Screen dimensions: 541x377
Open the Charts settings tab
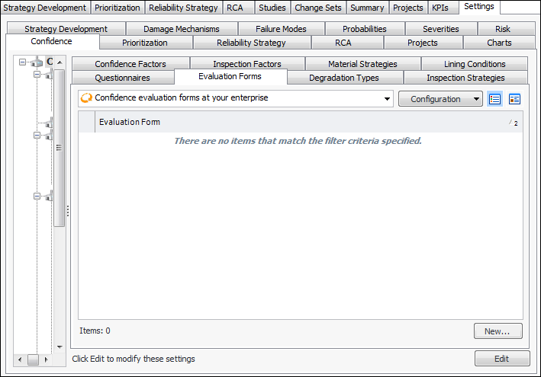pyautogui.click(x=499, y=43)
